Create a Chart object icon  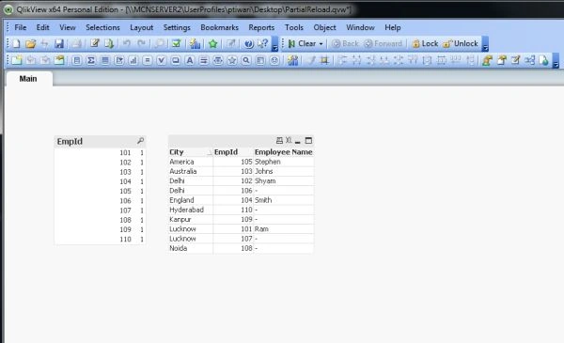(x=133, y=60)
